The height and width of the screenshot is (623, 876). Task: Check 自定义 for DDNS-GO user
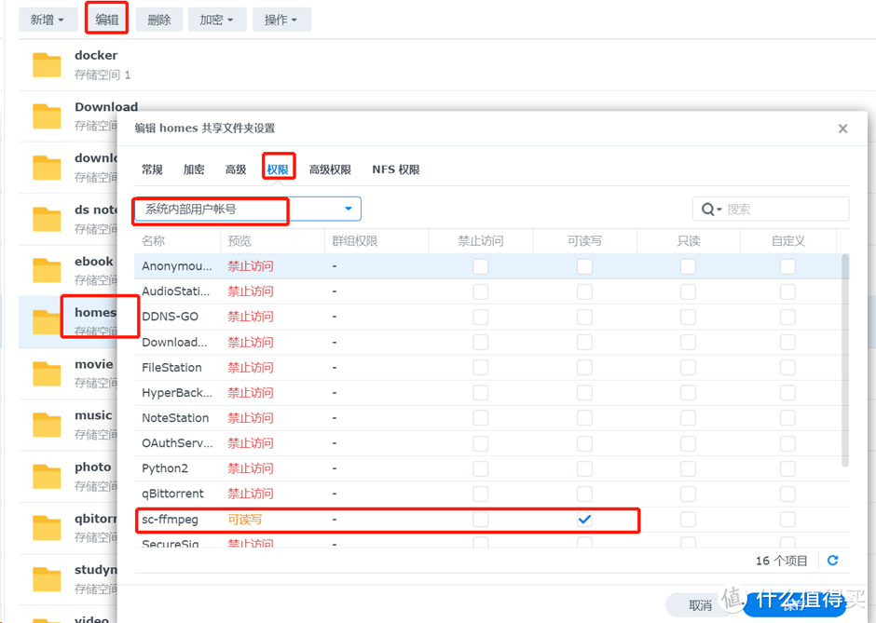(787, 317)
